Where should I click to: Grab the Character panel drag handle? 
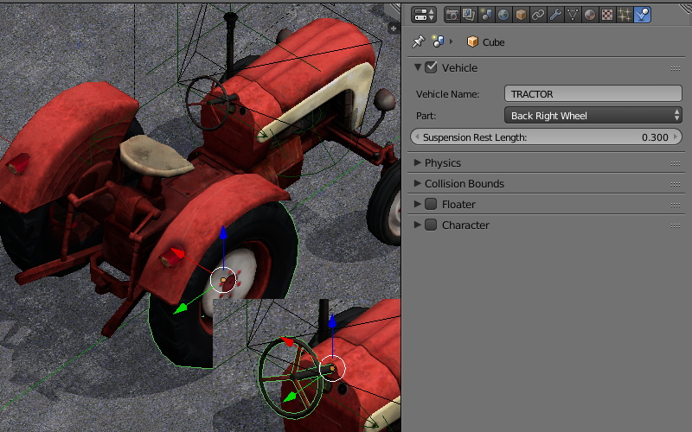click(x=676, y=226)
